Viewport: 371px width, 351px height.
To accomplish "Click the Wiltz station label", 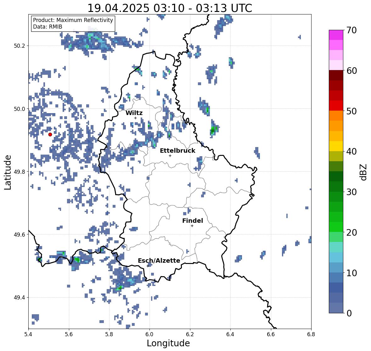I will (x=134, y=113).
